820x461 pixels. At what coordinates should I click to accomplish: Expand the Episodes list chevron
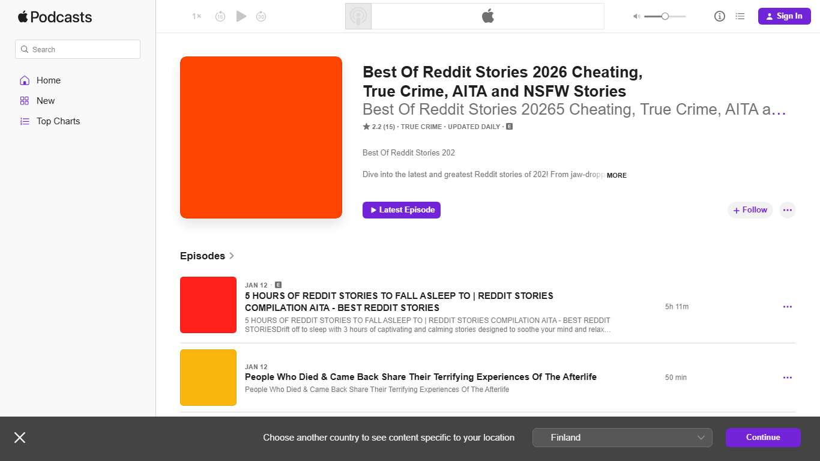[231, 256]
